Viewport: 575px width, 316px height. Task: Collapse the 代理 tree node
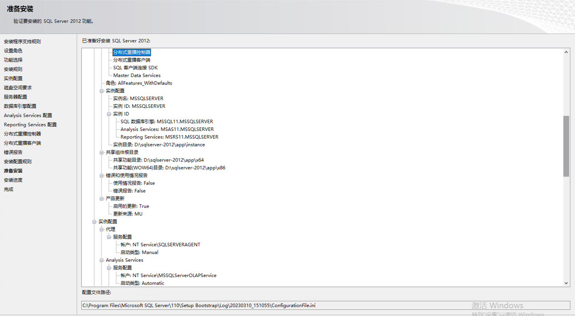[x=102, y=229]
